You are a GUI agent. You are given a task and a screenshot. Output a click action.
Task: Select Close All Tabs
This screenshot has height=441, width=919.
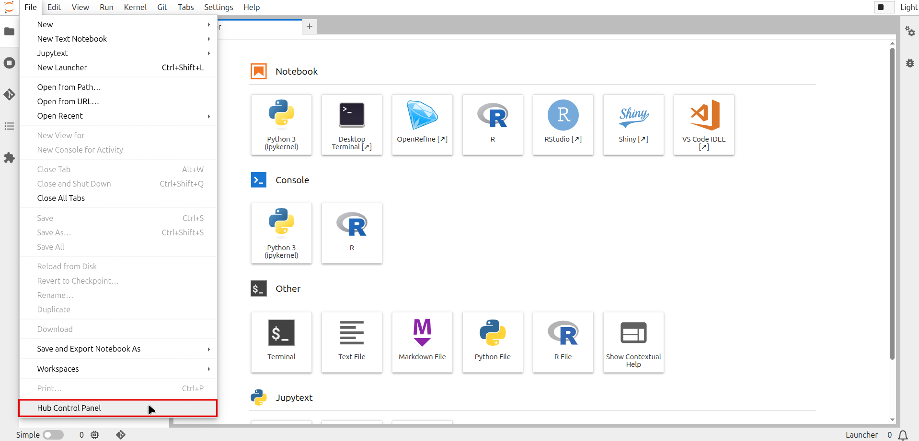[x=118, y=198]
